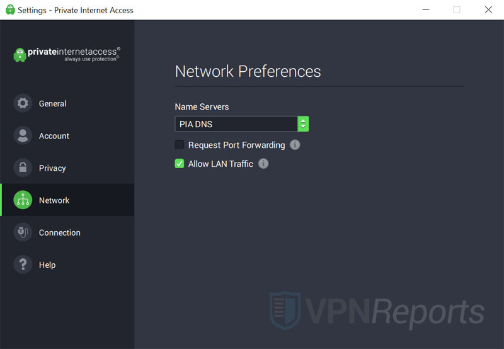
Task: Open the Name Servers dropdown
Action: tap(236, 124)
